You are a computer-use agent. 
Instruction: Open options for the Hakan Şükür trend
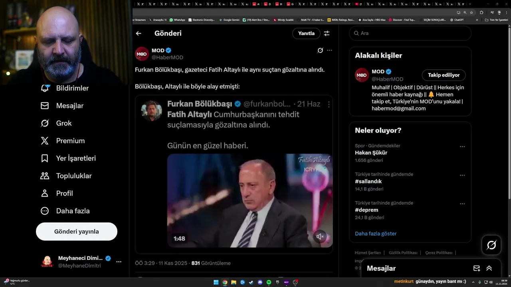click(462, 147)
